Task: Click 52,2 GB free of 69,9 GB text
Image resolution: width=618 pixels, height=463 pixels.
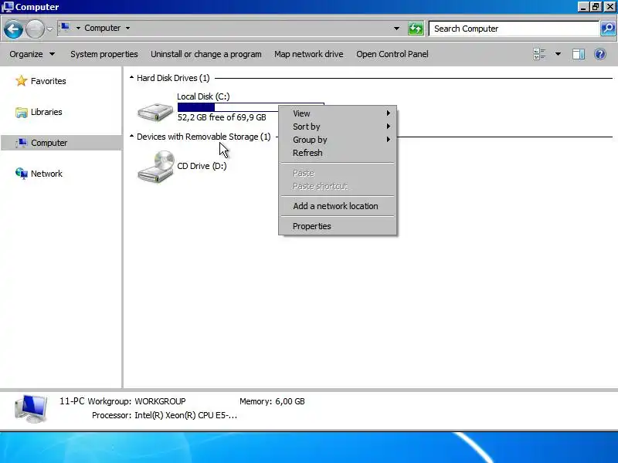Action: (x=222, y=117)
